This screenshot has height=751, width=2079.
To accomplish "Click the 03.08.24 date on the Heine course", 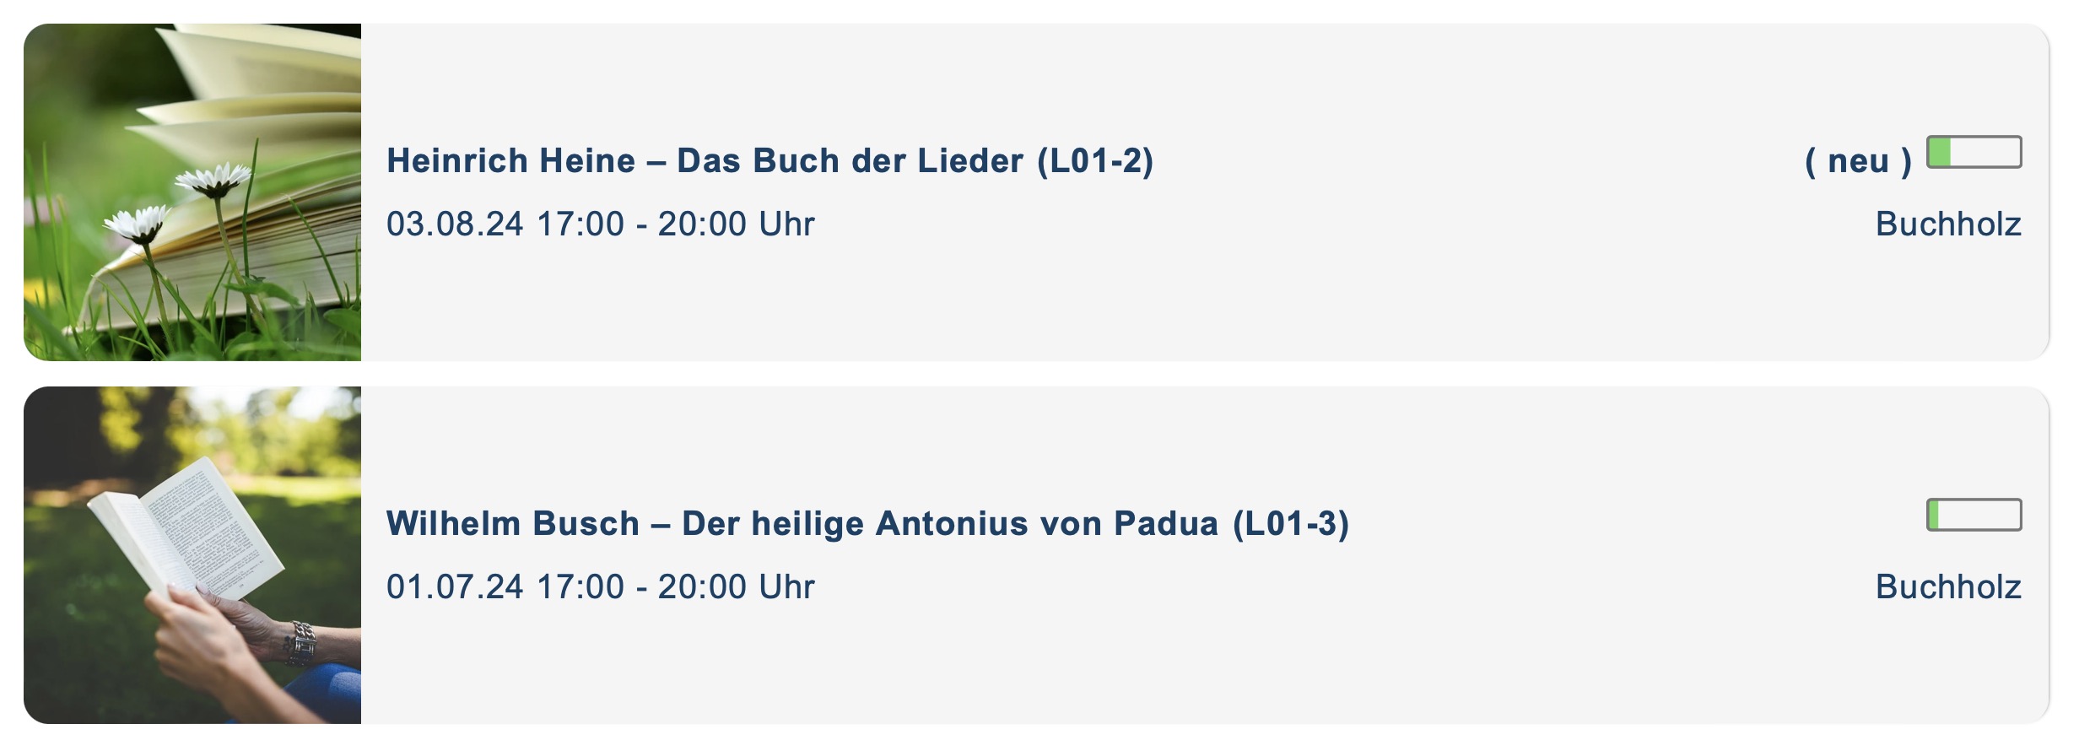I will [455, 224].
